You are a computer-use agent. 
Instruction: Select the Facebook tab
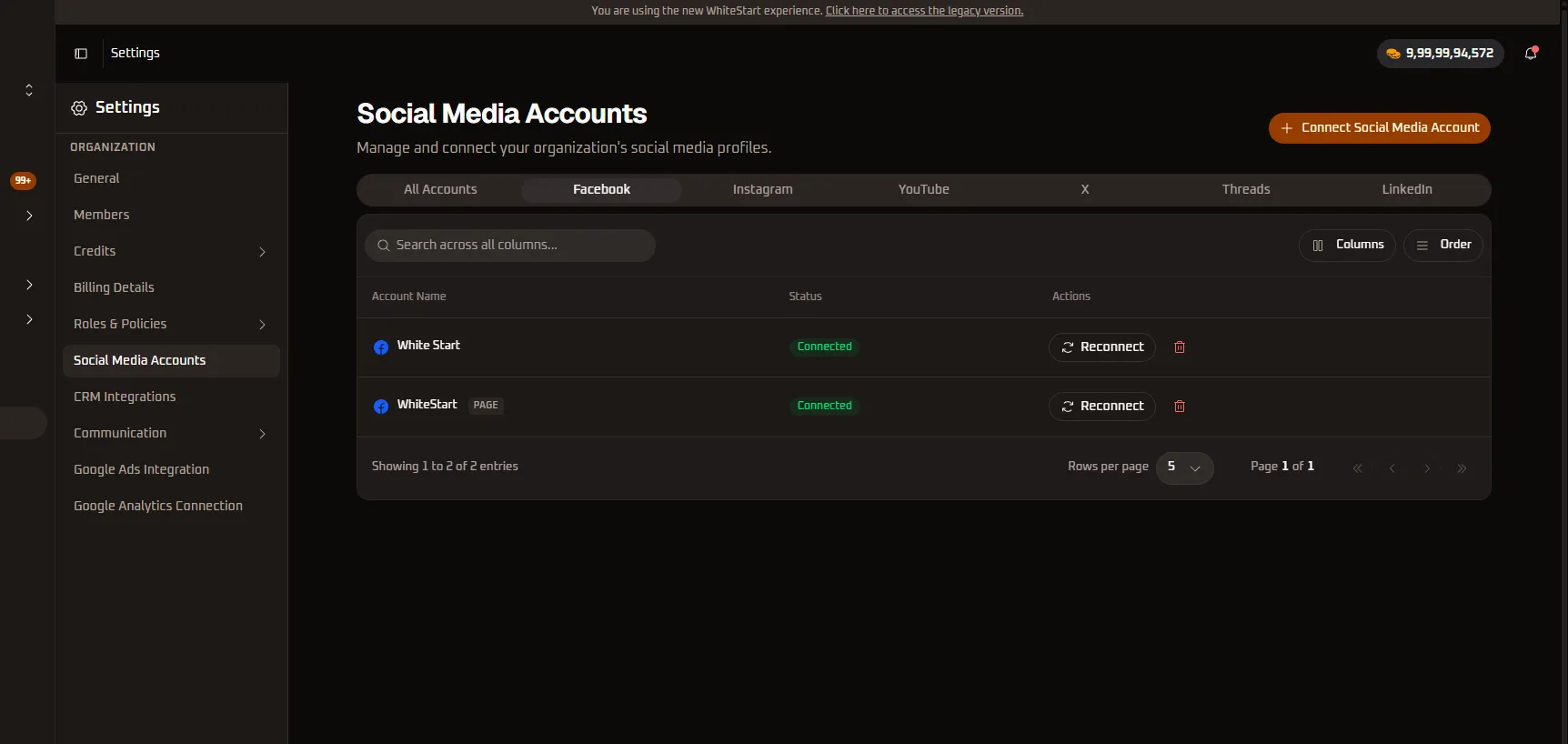(x=601, y=189)
